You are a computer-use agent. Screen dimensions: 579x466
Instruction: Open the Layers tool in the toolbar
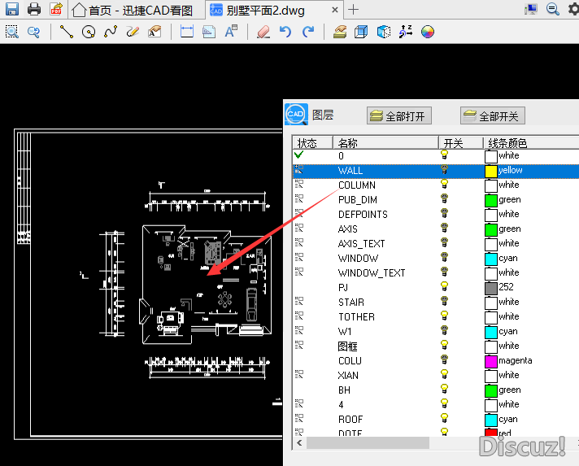pyautogui.click(x=340, y=32)
